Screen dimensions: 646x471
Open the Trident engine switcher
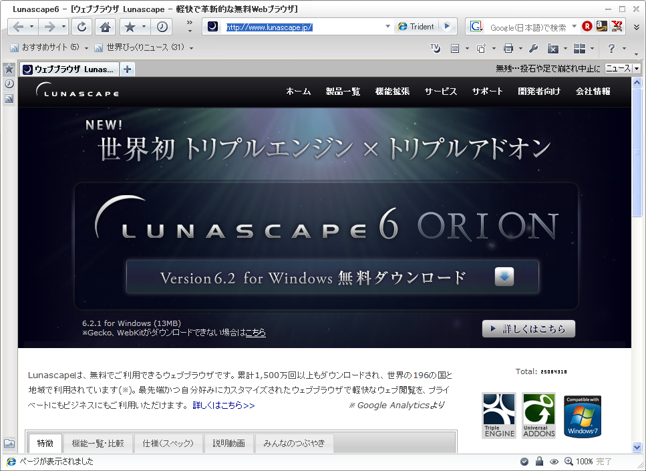point(416,27)
